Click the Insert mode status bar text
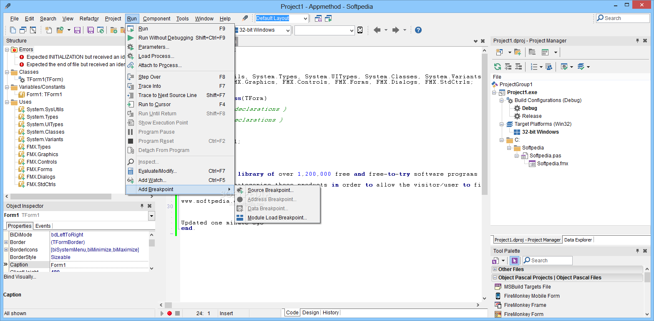 tap(226, 314)
